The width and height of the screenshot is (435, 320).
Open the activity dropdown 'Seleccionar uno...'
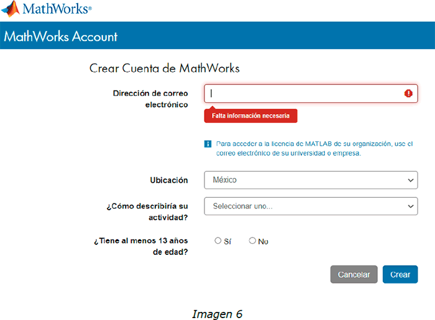[311, 207]
